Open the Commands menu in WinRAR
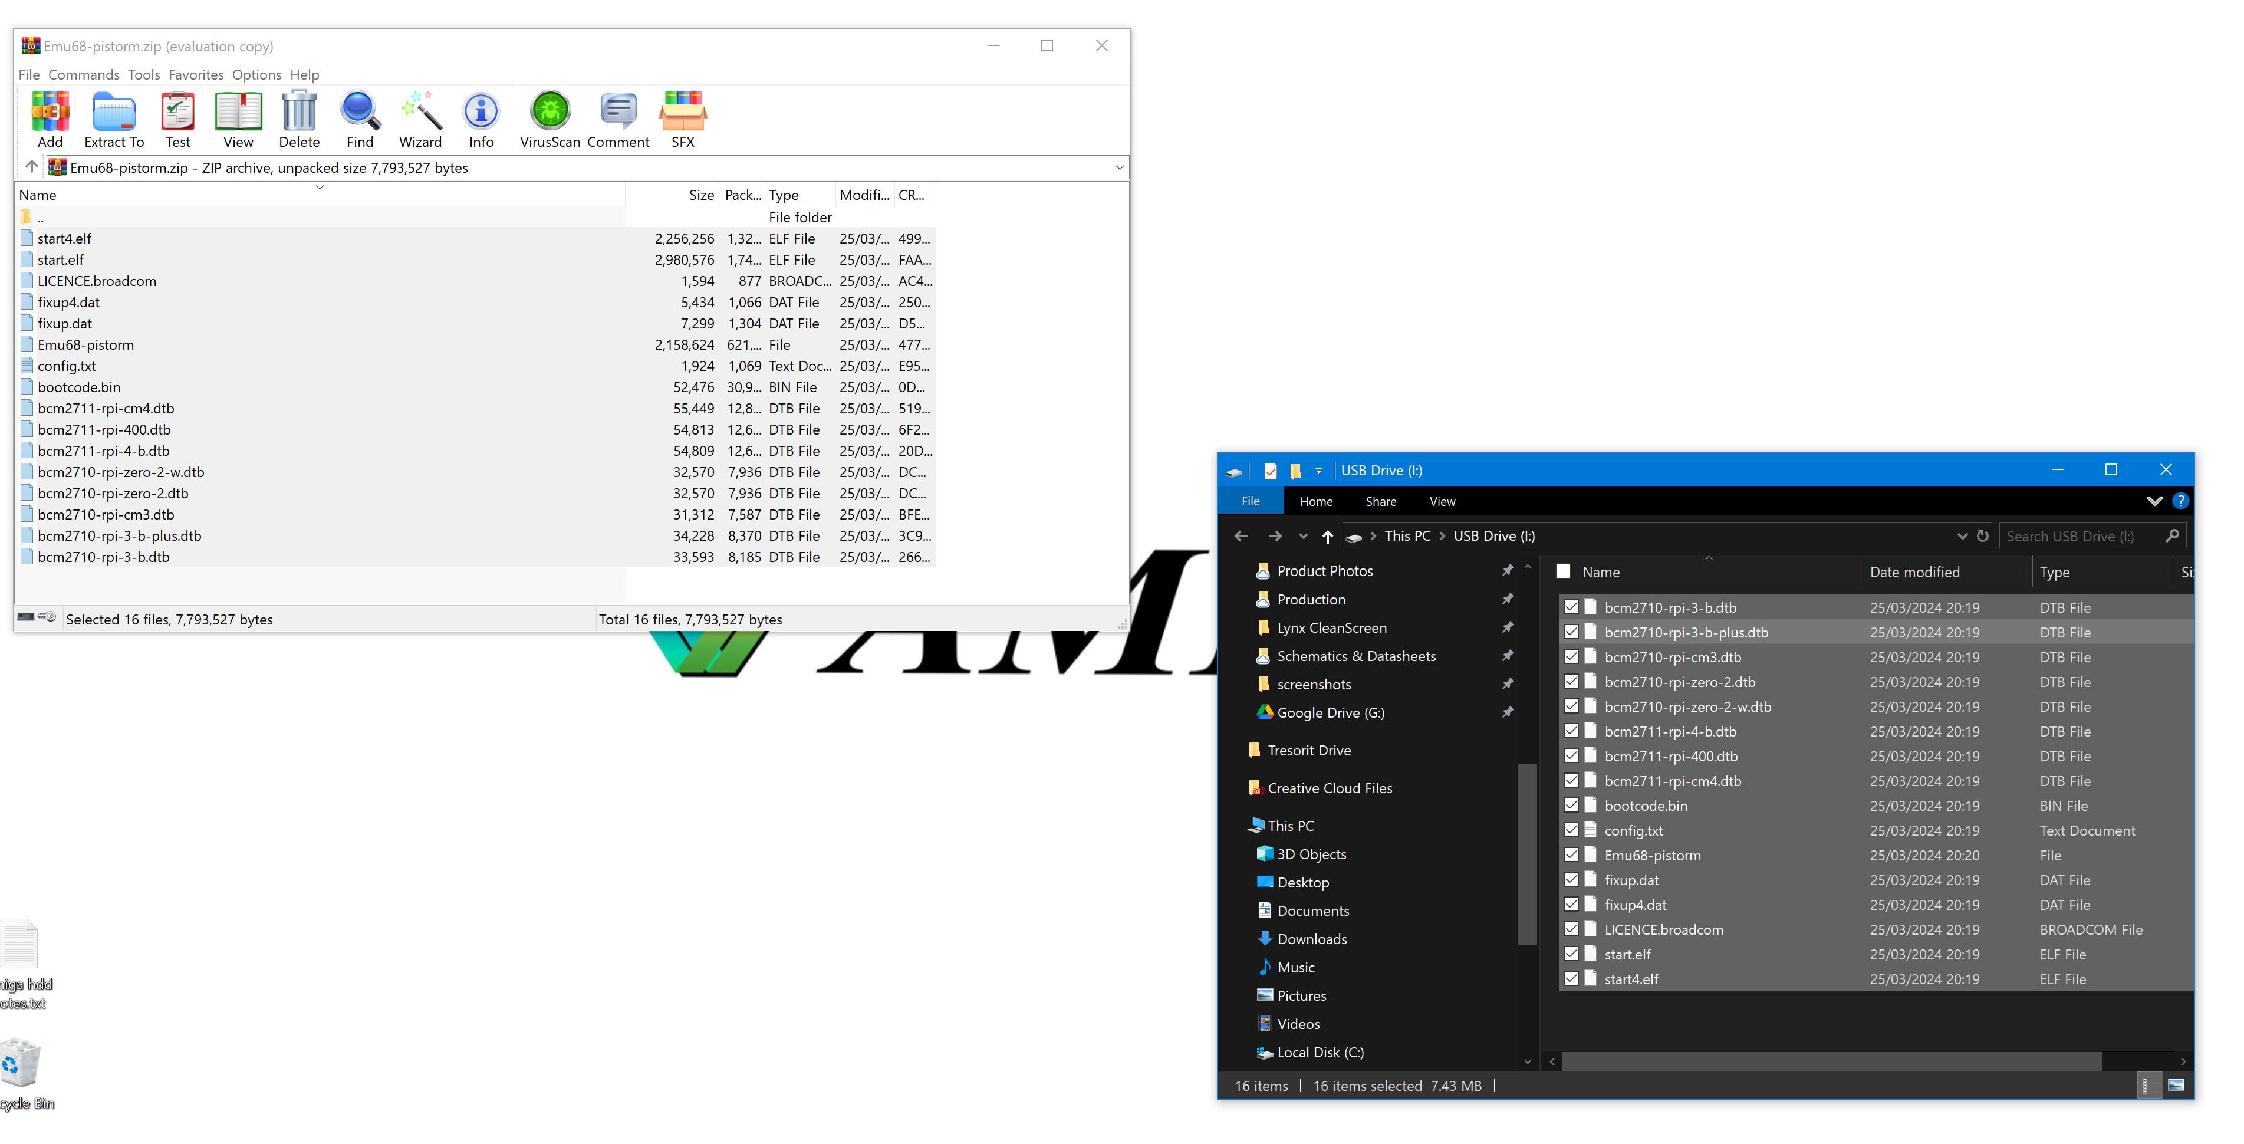The height and width of the screenshot is (1144, 2244). 84,75
